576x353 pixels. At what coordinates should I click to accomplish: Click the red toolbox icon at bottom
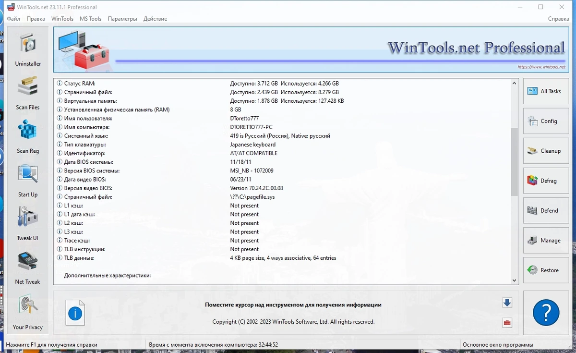coord(507,322)
